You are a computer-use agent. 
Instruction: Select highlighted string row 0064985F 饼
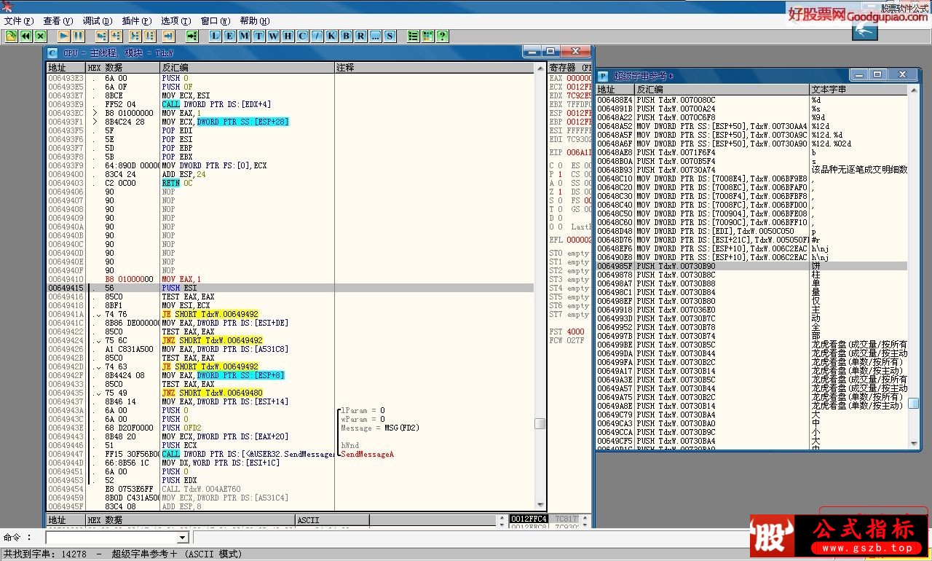751,266
